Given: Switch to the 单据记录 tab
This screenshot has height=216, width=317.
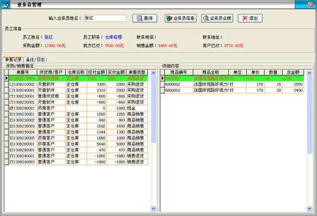Looking at the screenshot, I should tap(13, 59).
